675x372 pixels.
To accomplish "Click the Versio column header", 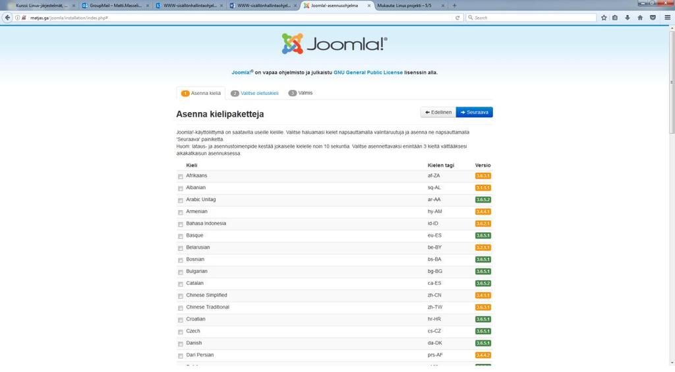I will click(x=483, y=166).
